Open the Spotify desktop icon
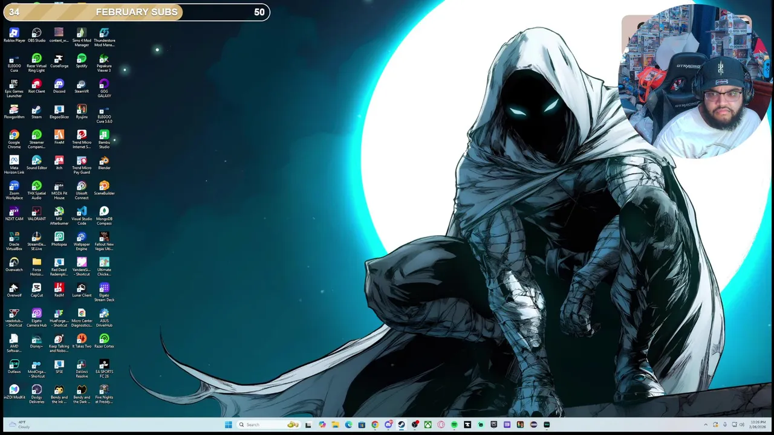The image size is (774, 435). 82,61
